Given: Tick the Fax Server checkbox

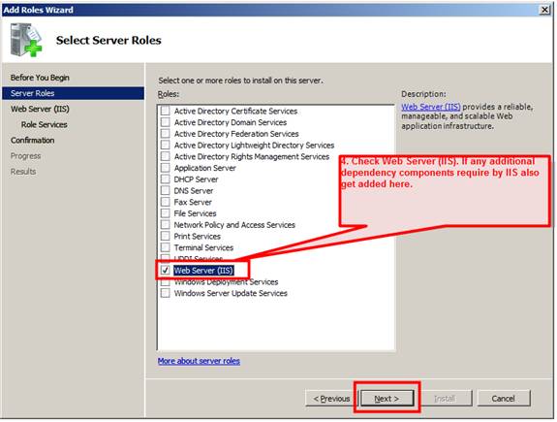Looking at the screenshot, I should pos(166,202).
